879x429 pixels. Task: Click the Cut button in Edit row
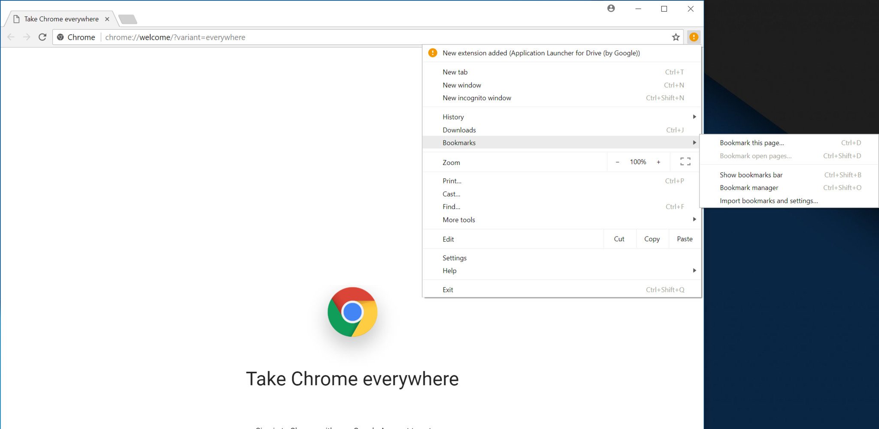(619, 239)
